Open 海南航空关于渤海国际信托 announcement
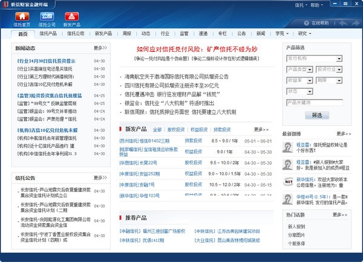 pos(177,77)
